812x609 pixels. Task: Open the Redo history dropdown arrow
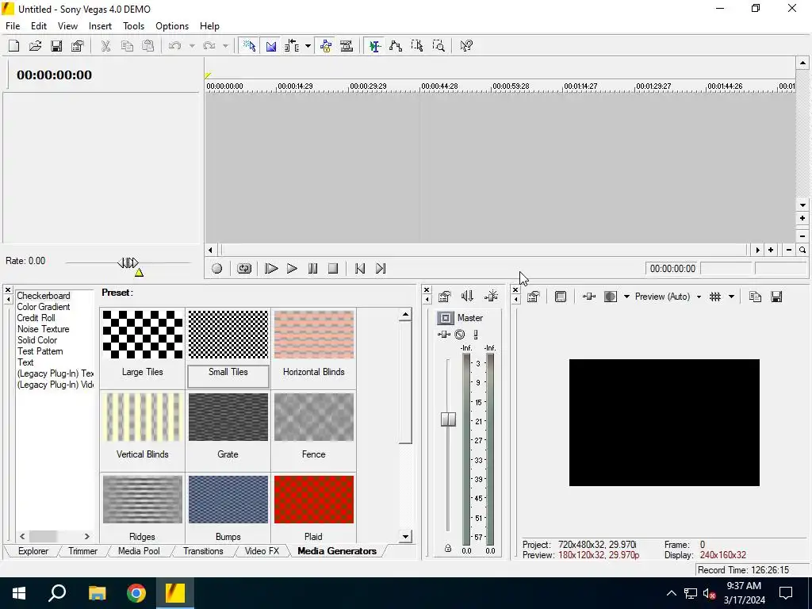click(226, 46)
